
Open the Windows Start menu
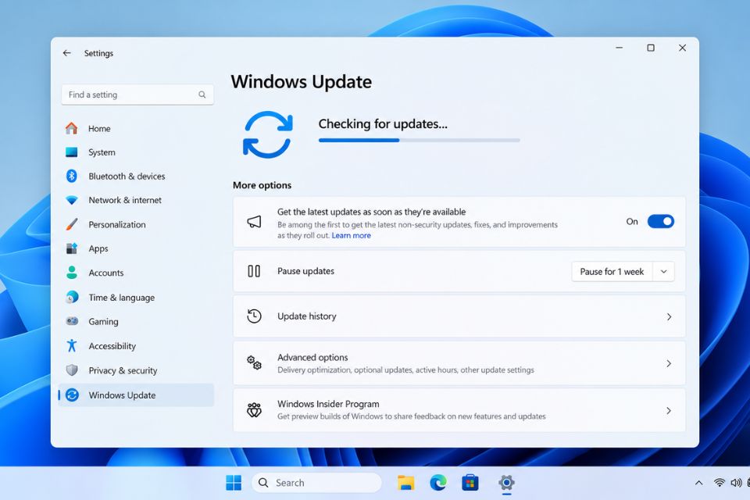click(234, 483)
